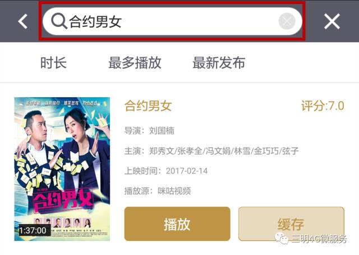359x255 pixels.
Task: Sort results by 时长
Action: tap(54, 63)
